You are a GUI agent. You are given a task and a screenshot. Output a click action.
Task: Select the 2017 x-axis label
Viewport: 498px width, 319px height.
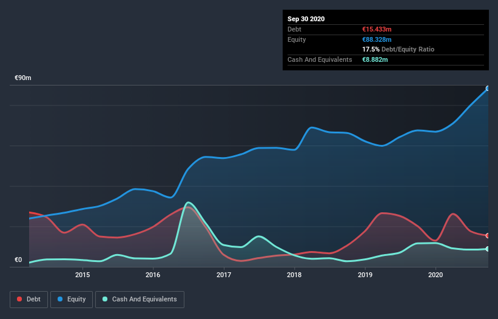tap(224, 275)
